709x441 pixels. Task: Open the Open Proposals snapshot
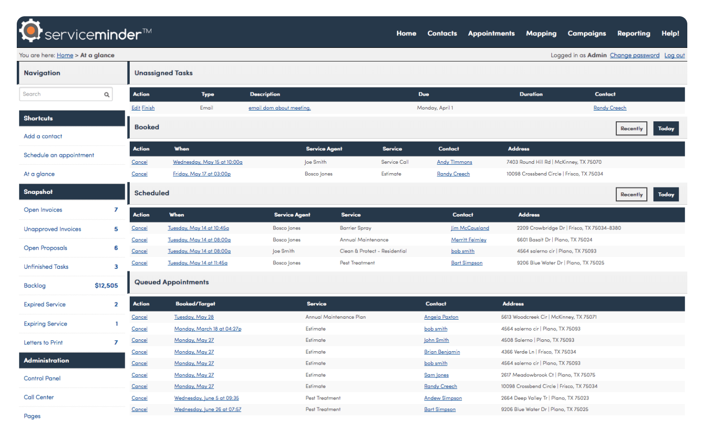click(x=45, y=248)
